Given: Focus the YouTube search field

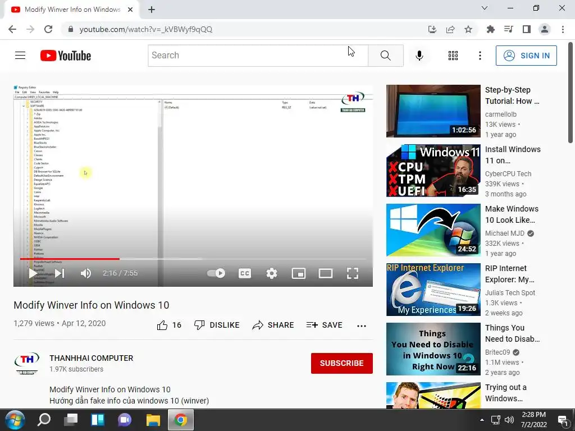Looking at the screenshot, I should coord(258,56).
